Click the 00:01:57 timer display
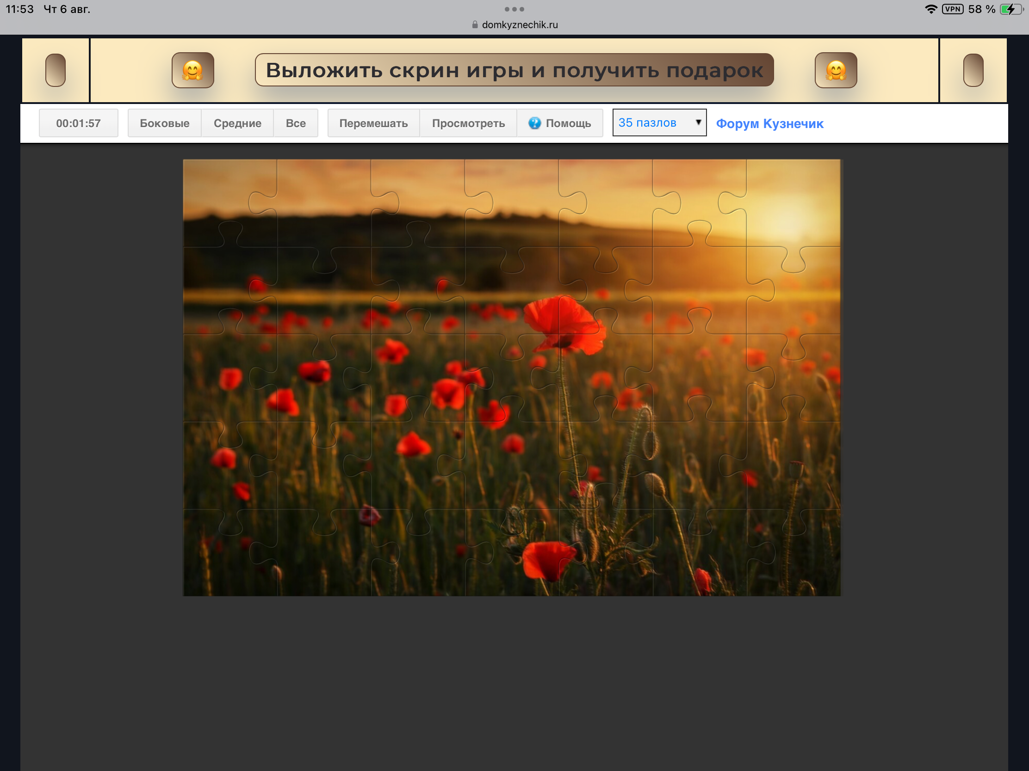 coord(78,123)
